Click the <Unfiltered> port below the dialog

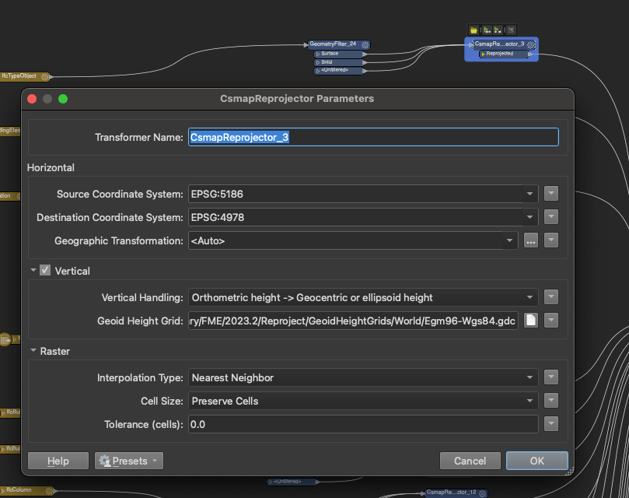click(293, 482)
